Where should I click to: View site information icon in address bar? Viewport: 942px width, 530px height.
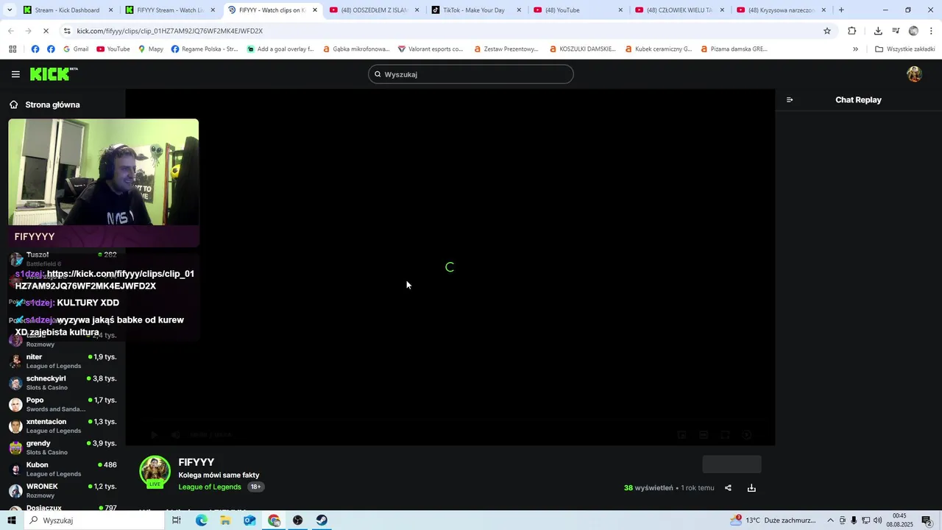67,31
